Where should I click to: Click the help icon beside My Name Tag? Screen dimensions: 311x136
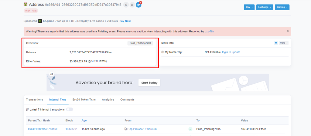pyautogui.click(x=163, y=52)
